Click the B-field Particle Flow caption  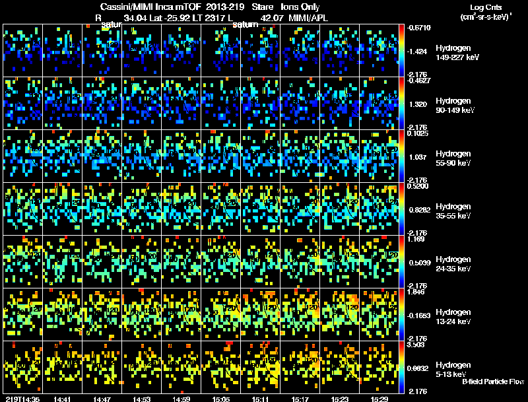click(493, 382)
